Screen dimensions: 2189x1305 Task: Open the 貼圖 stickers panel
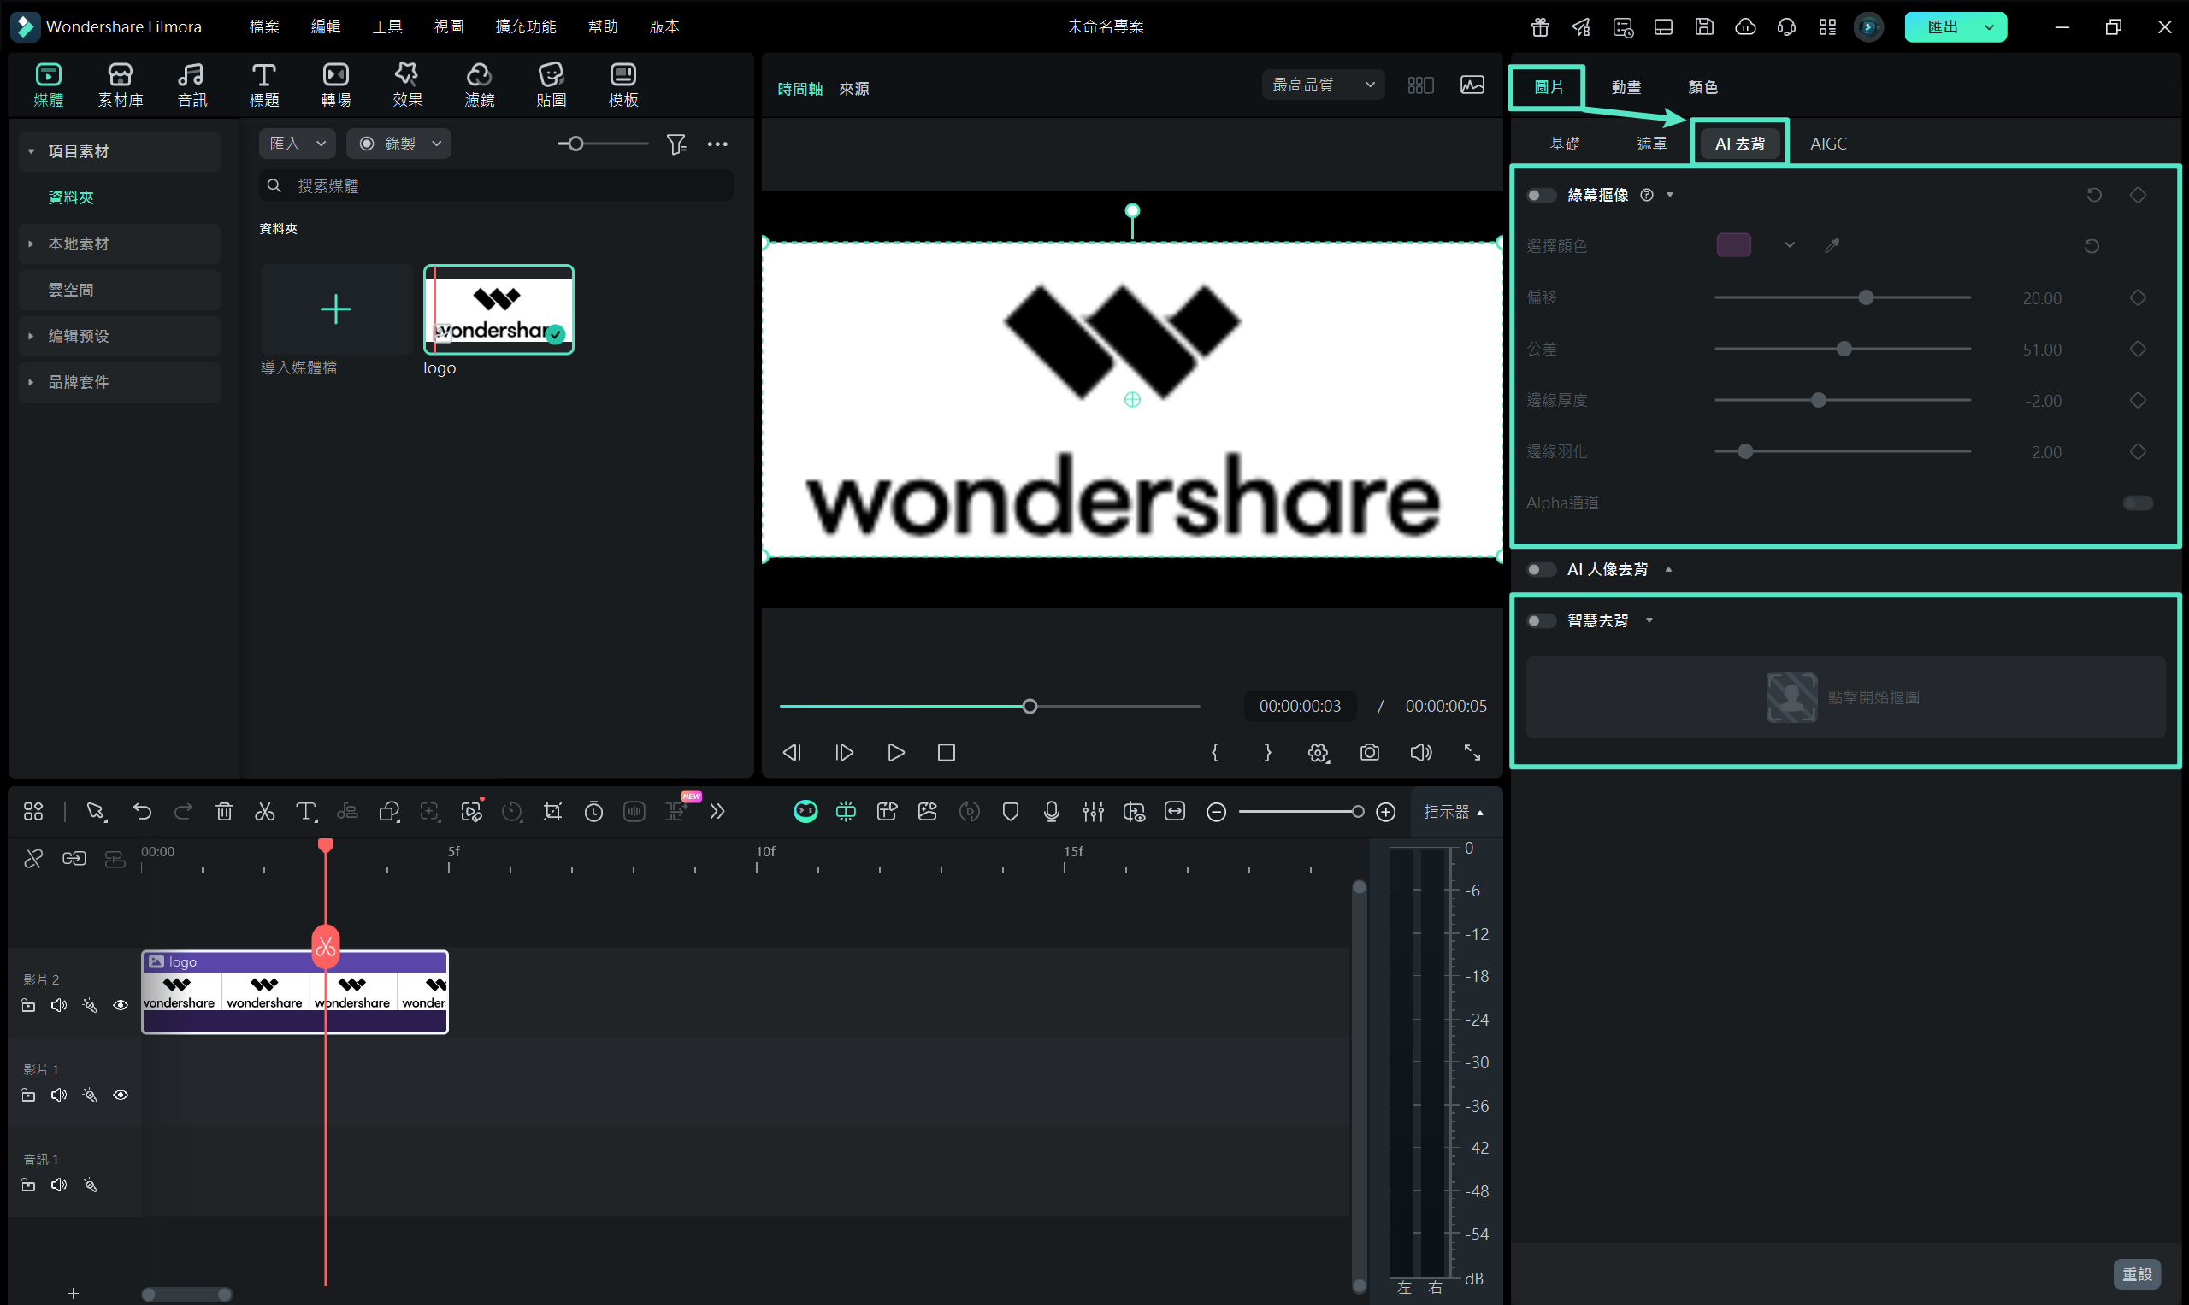[551, 85]
